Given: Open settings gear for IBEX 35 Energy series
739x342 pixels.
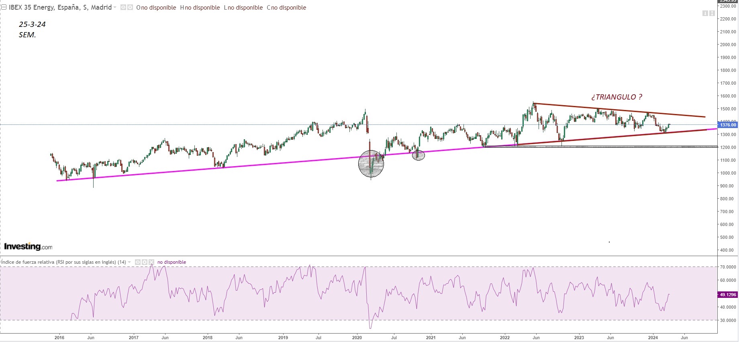Looking at the screenshot, I should [x=130, y=7].
